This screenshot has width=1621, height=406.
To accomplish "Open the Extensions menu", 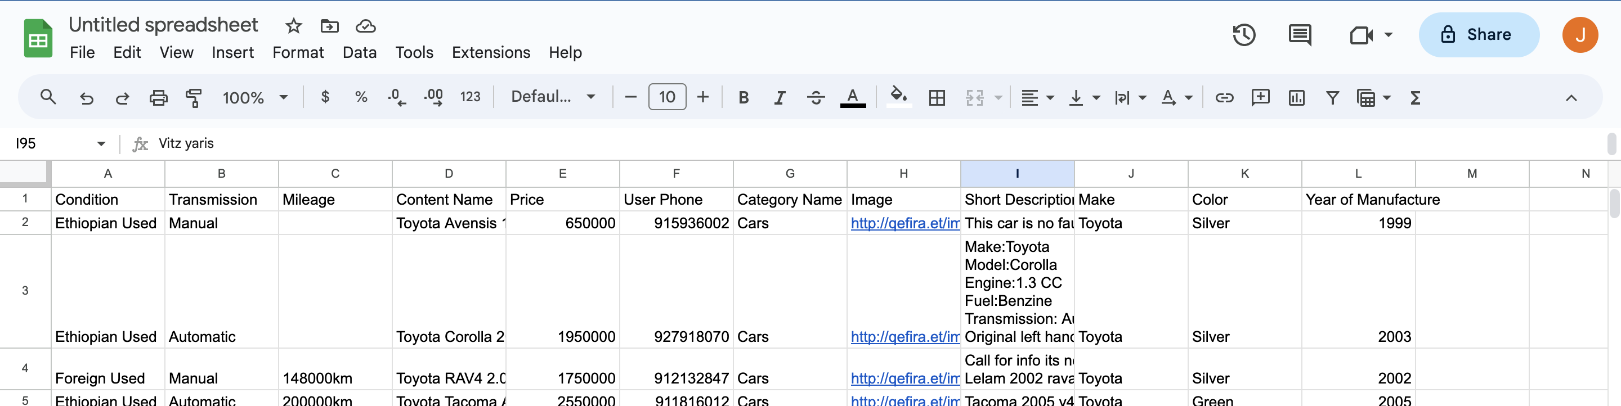I will click(491, 52).
